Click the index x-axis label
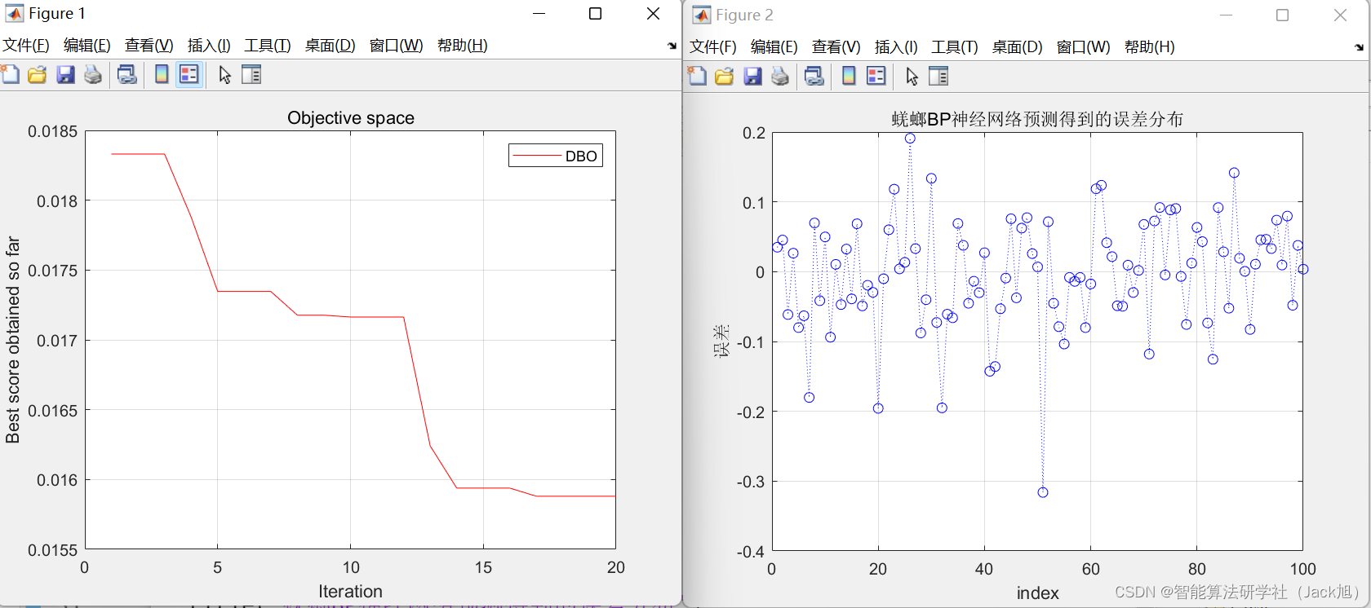Screen dimensions: 1371x608 (x=1037, y=593)
